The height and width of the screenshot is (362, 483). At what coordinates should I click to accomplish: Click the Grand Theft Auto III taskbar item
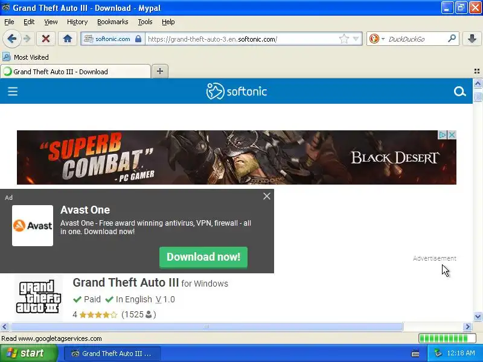112,354
